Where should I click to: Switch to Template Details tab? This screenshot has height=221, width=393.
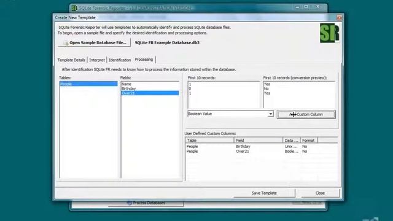[x=71, y=60]
